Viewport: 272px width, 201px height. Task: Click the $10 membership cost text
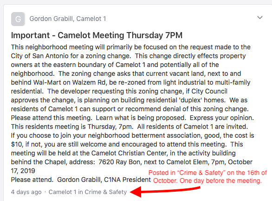click(16, 144)
